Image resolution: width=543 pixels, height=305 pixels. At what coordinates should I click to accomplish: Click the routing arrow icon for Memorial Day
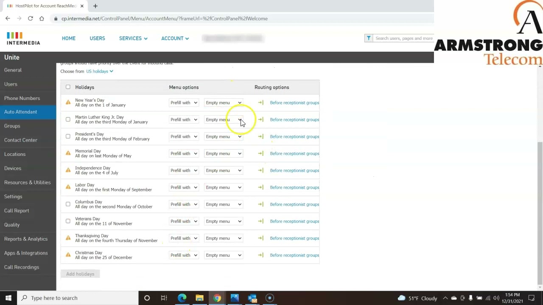point(260,153)
